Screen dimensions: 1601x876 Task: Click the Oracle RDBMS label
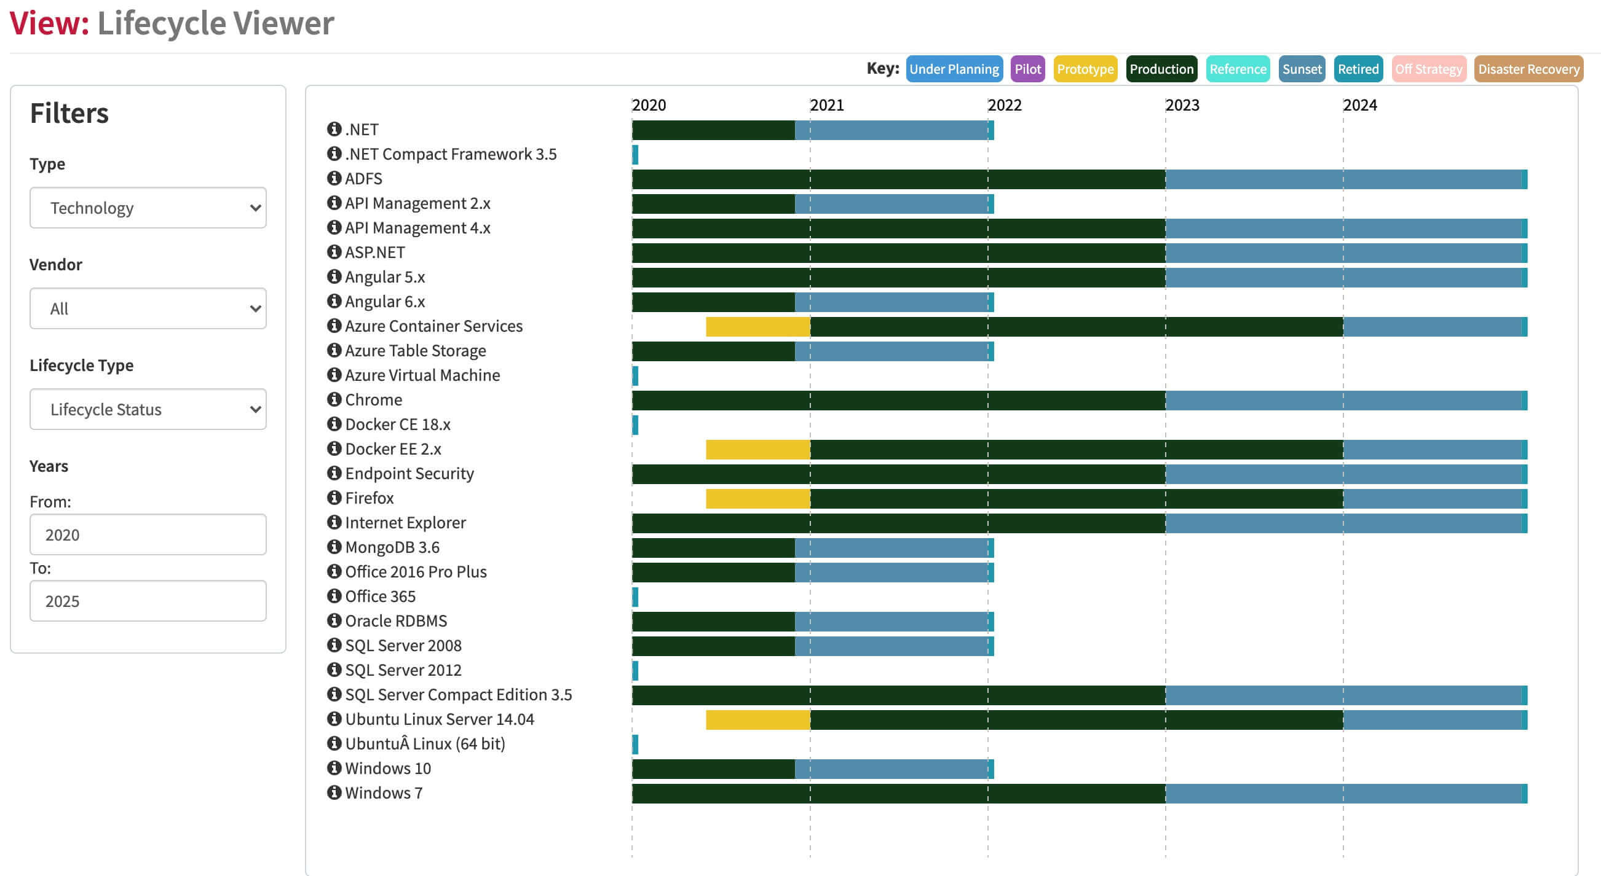coord(396,621)
